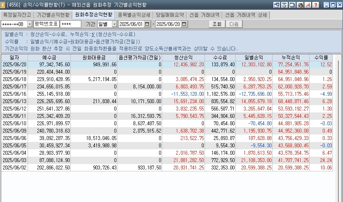Click the cumulative profit 77,254,951.76
Image resolution: width=343 pixels, height=202 pixels.
pyautogui.click(x=293, y=65)
